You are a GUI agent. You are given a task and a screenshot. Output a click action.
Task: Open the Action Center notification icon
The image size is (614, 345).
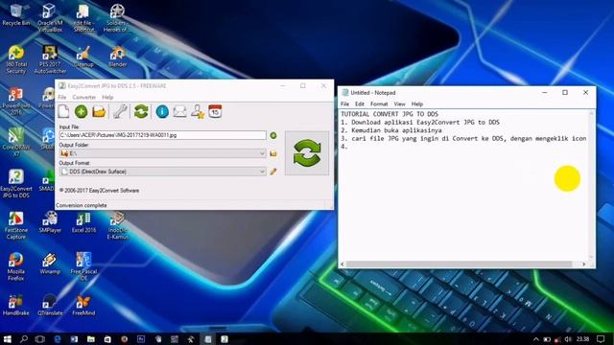point(602,338)
